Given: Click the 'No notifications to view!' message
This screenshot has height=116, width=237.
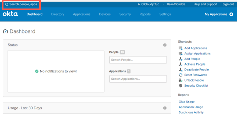Looking at the screenshot, I should click(x=58, y=71).
